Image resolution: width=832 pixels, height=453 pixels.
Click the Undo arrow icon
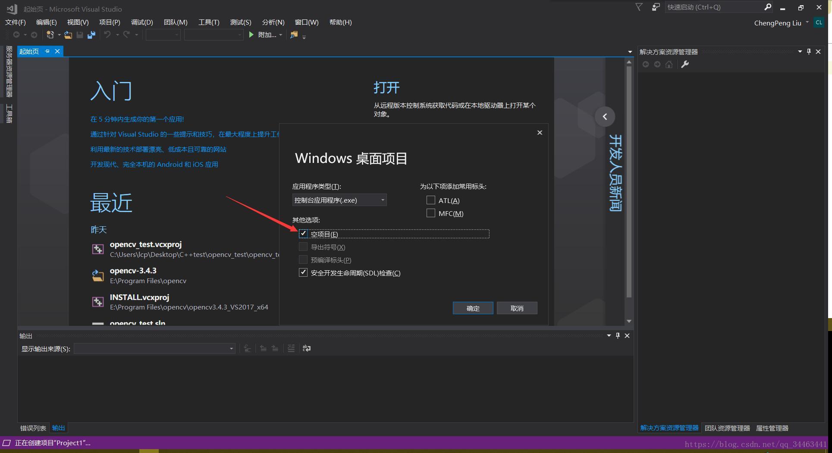coord(107,34)
